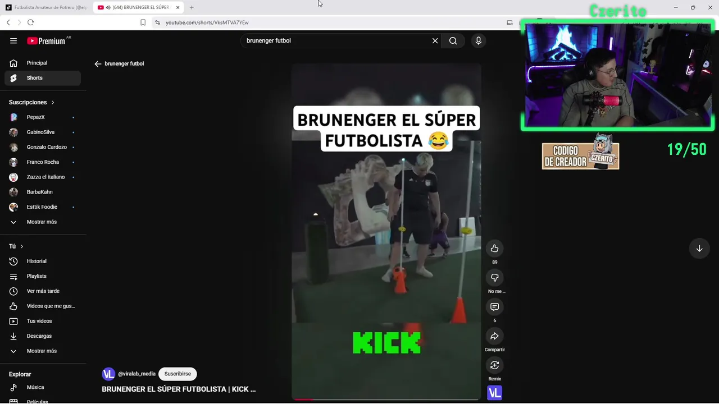Pause the playing short video
The width and height of the screenshot is (719, 404).
[386, 231]
